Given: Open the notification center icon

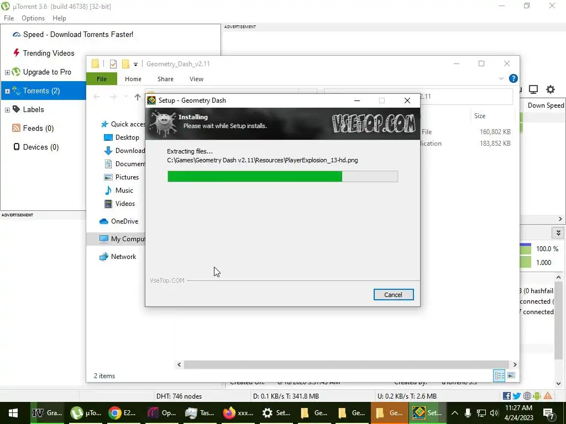Looking at the screenshot, I should click(x=548, y=413).
